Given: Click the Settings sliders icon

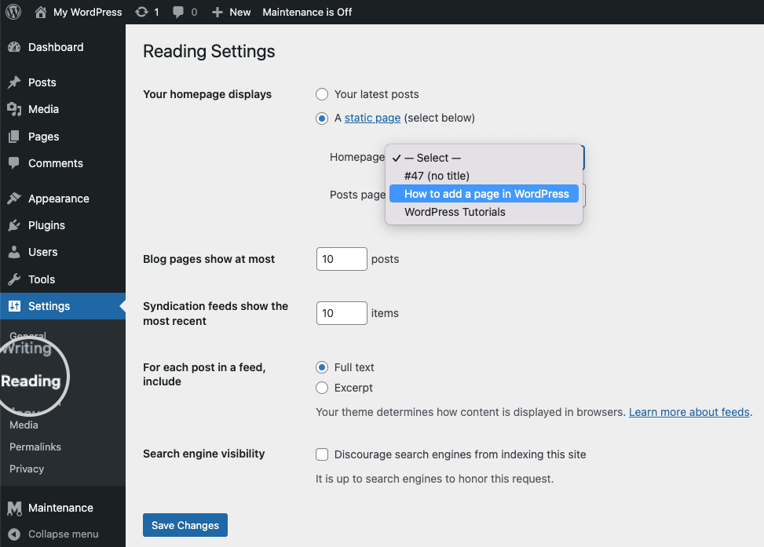Looking at the screenshot, I should (x=14, y=306).
